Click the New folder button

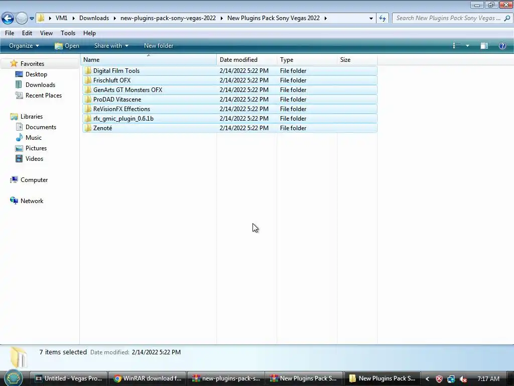(x=159, y=46)
